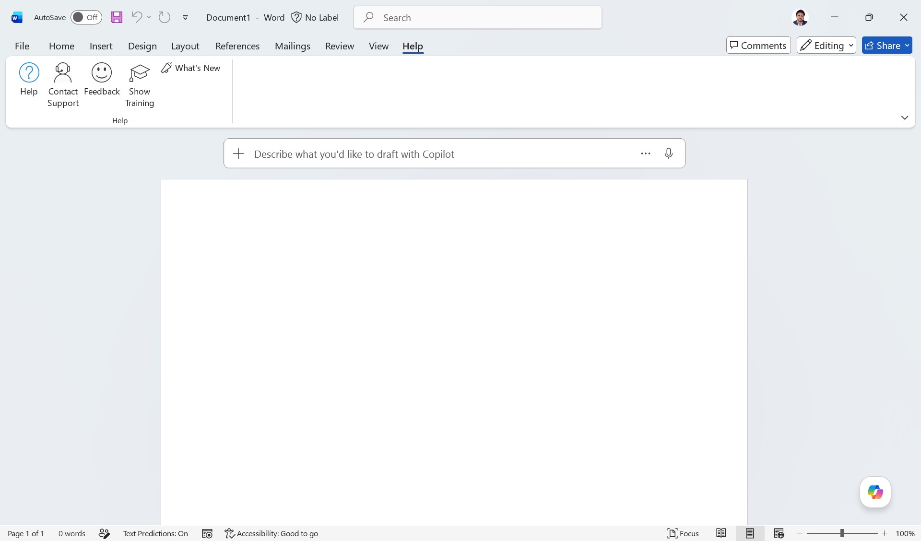Viewport: 921px width, 541px height.
Task: Send Feedback via the smiley icon
Action: (x=102, y=80)
